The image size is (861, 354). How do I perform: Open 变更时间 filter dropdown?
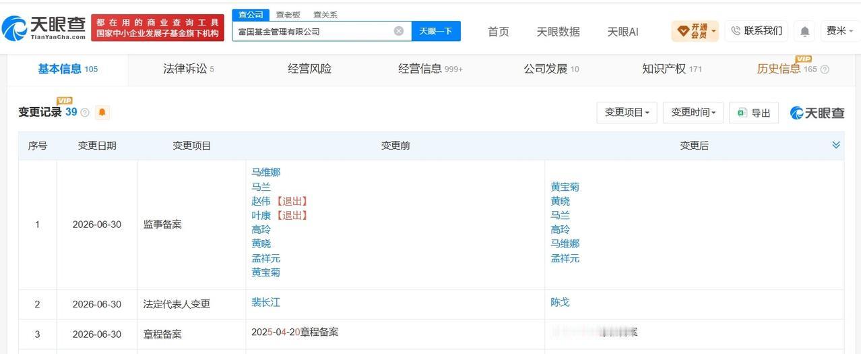(x=693, y=113)
